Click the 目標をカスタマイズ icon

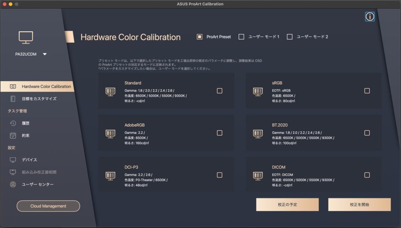coord(13,99)
